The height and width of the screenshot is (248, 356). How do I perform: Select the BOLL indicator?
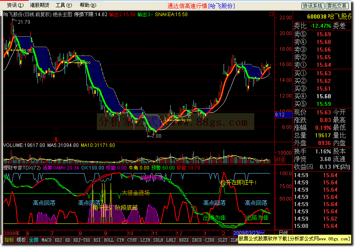[x=109, y=240]
